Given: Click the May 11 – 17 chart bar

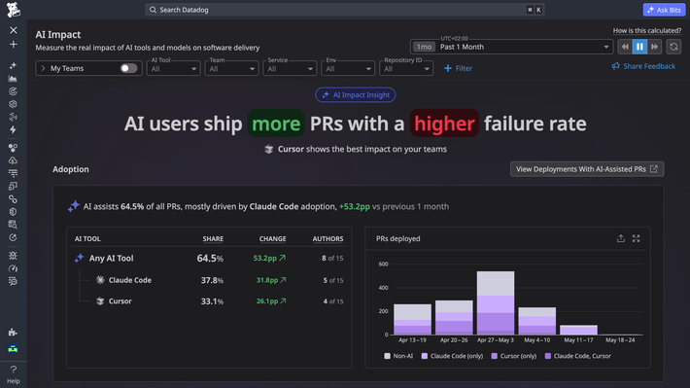Looking at the screenshot, I should (578, 330).
